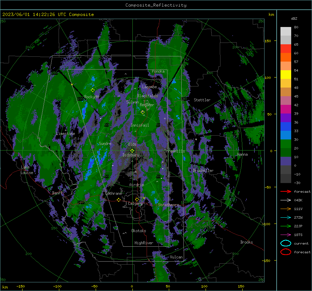
Task: Click the Stettler town label
Action: (202, 100)
